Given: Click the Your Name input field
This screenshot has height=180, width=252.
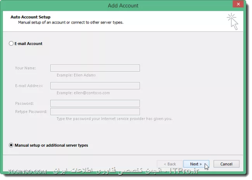Looking at the screenshot, I should point(95,68).
